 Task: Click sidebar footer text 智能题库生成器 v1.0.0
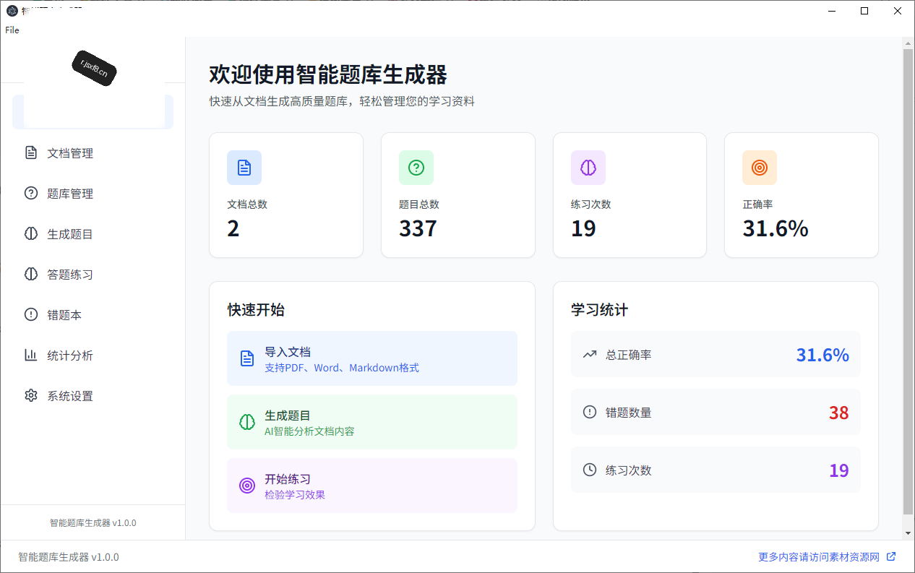click(x=93, y=522)
